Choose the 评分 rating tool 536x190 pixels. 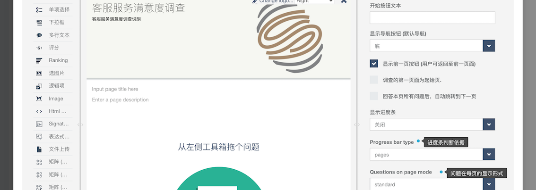53,48
